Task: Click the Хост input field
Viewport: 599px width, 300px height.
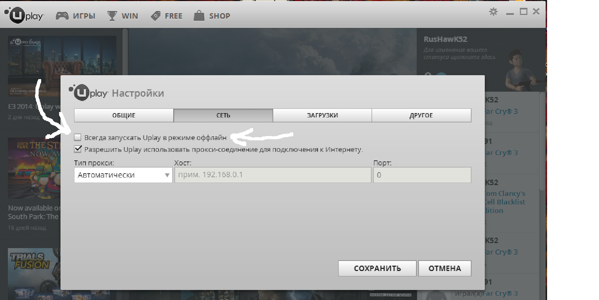Action: tap(273, 175)
